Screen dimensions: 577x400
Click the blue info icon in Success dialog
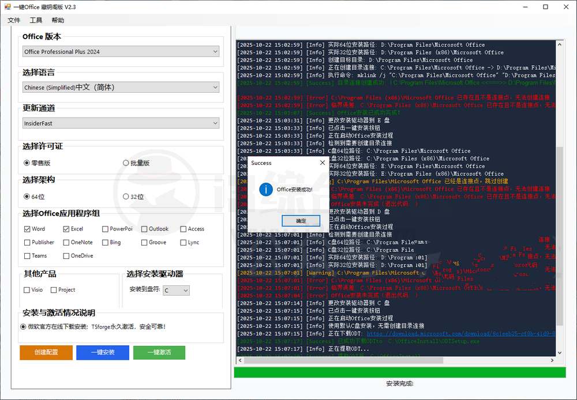[265, 190]
